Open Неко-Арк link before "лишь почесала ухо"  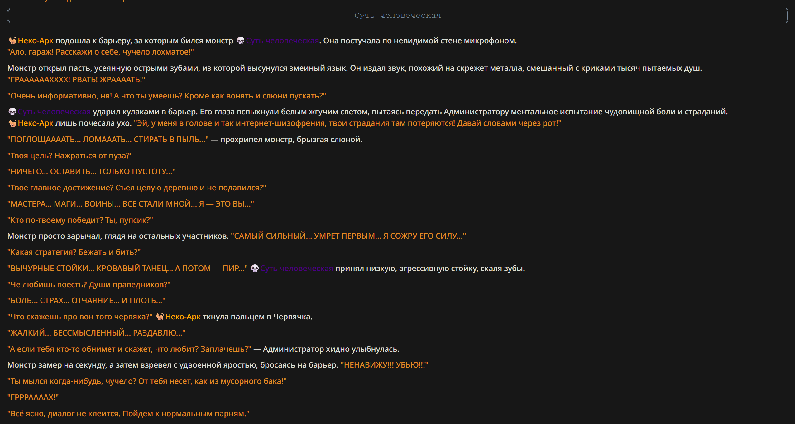click(x=36, y=123)
